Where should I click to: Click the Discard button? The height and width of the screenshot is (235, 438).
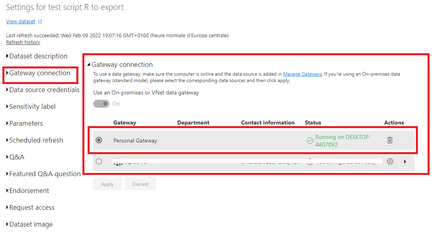point(140,184)
